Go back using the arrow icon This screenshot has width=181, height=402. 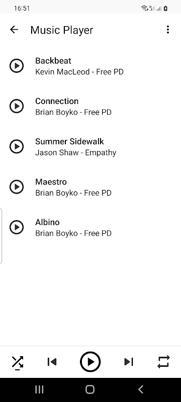tap(14, 30)
